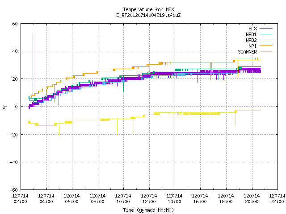Click the °C y-axis unit label
Image resolution: width=286 pixels, height=214 pixels.
pyautogui.click(x=5, y=107)
